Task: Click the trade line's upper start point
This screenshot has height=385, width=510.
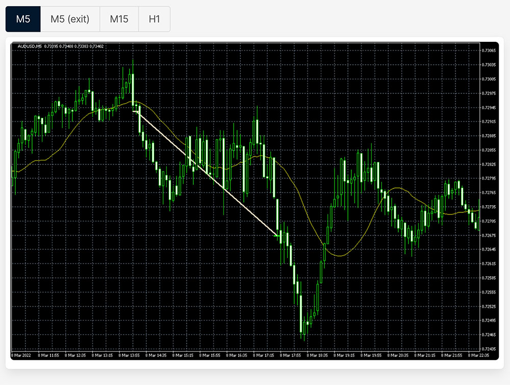Action: click(x=134, y=110)
